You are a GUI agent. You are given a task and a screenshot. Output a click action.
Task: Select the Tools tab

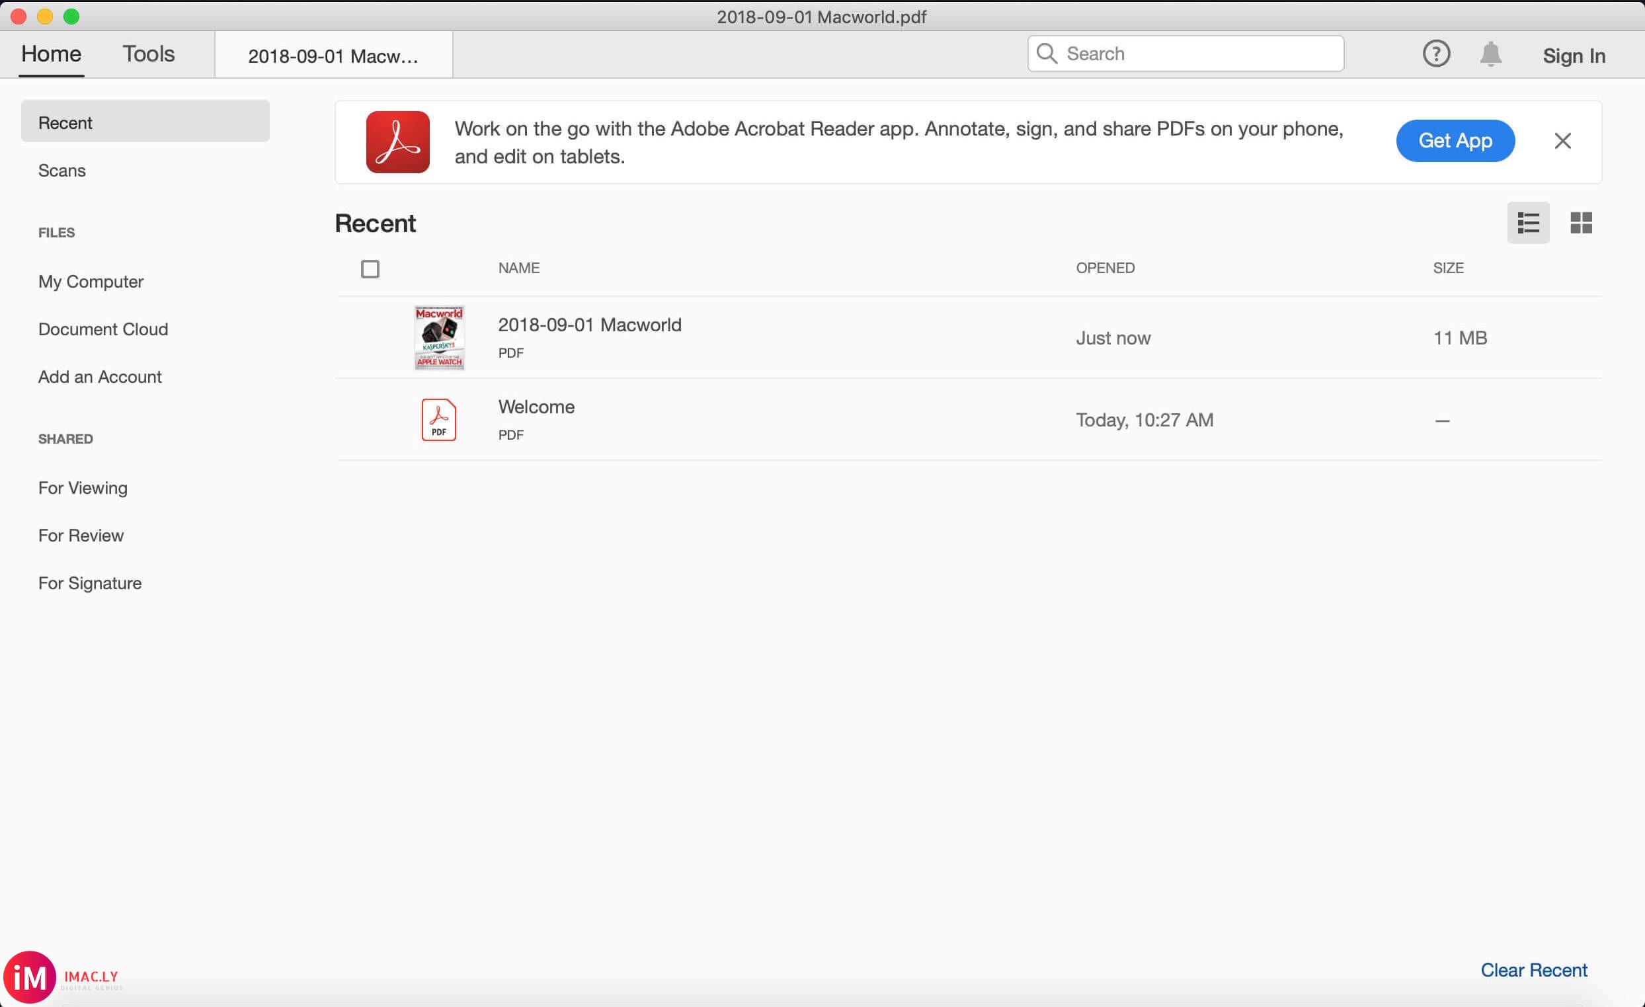148,54
